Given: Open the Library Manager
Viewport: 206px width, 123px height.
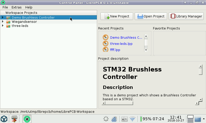Looking at the screenshot, I should [x=186, y=16].
